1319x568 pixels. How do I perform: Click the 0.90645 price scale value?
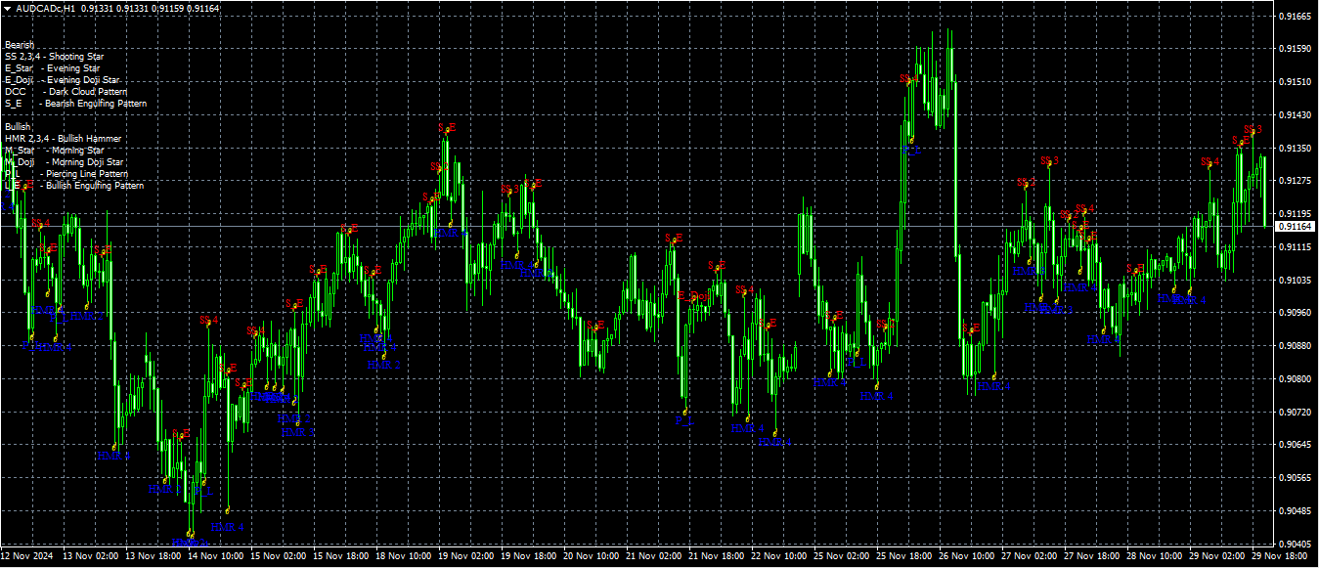[1295, 445]
